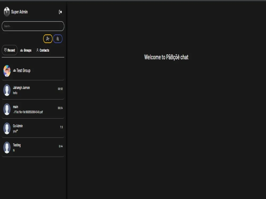Switch to the Contacts tab
This screenshot has width=266, height=199.
click(43, 50)
